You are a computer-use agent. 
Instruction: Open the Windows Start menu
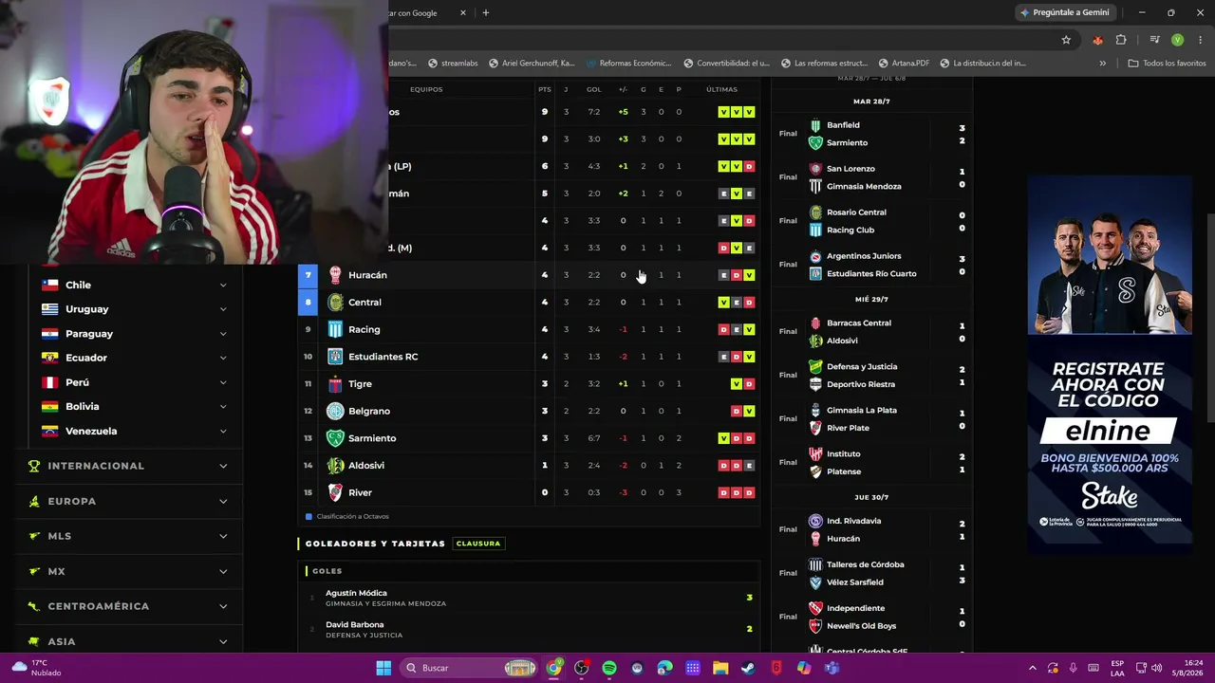(383, 668)
